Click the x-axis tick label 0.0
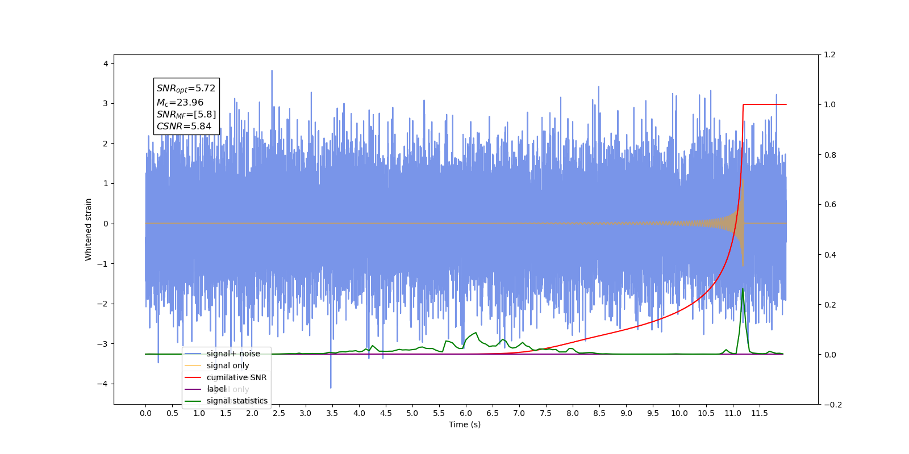909x454 pixels. [145, 413]
